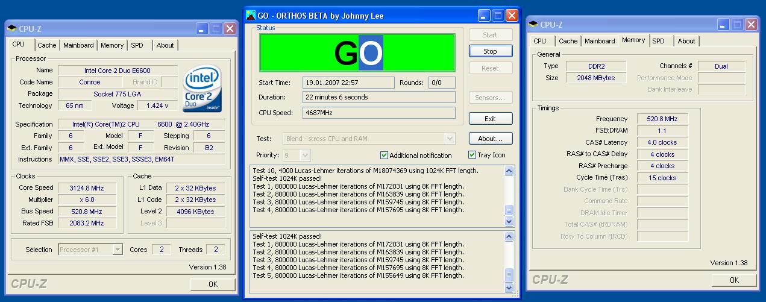Screen dimensions: 766x302
Task: Click the Package value Socket 775 LGA
Action: coord(118,94)
